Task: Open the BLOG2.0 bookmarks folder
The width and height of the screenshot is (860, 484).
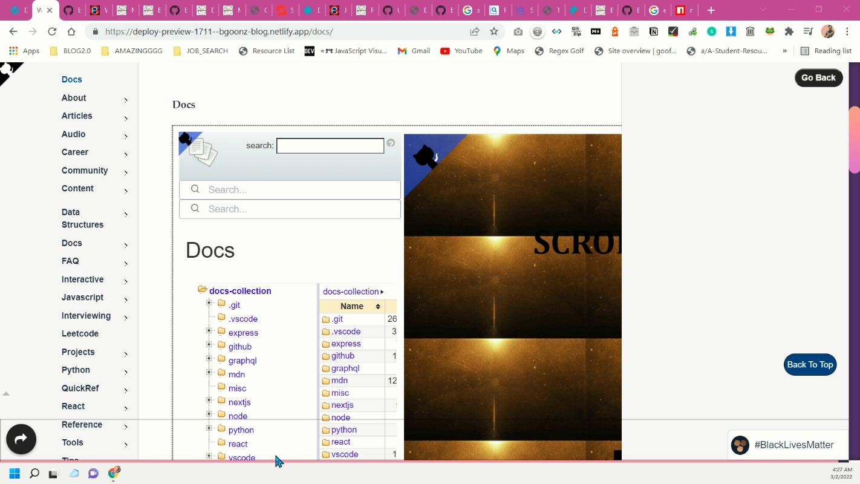Action: (x=70, y=51)
